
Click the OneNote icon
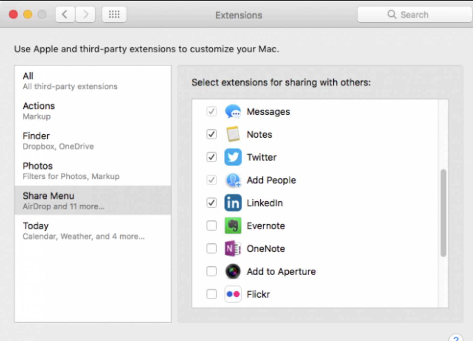tap(233, 249)
